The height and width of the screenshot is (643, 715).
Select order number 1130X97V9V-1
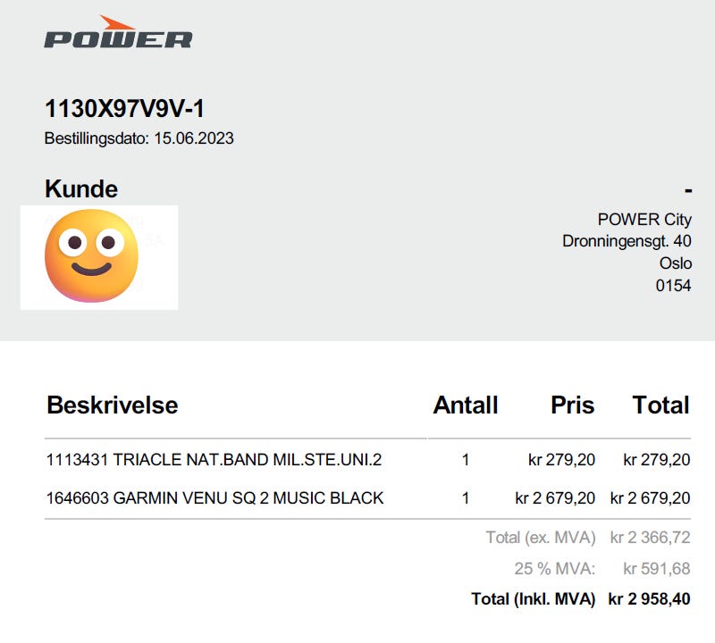[x=124, y=109]
